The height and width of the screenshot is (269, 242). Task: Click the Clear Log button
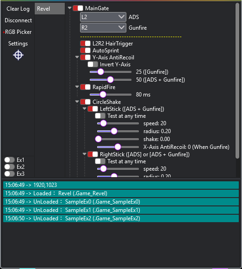(18, 9)
